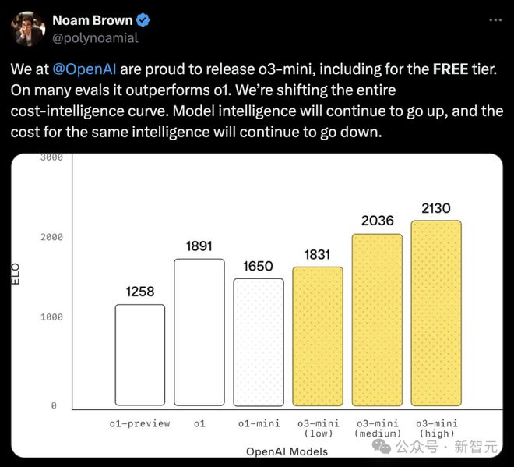This screenshot has height=467, width=514.
Task: Click the o3-mini (medium) yellow bar
Action: 377,320
